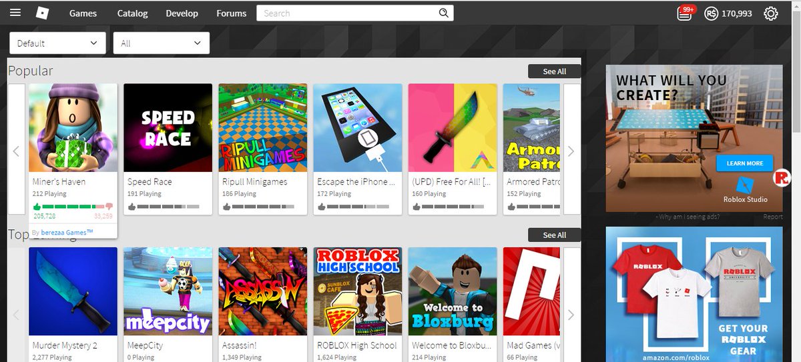801x362 pixels.
Task: Open berezaa Games creator link
Action: [x=67, y=232]
